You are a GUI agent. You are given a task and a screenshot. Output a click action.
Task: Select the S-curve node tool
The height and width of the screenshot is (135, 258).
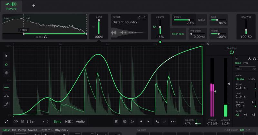coord(6,104)
